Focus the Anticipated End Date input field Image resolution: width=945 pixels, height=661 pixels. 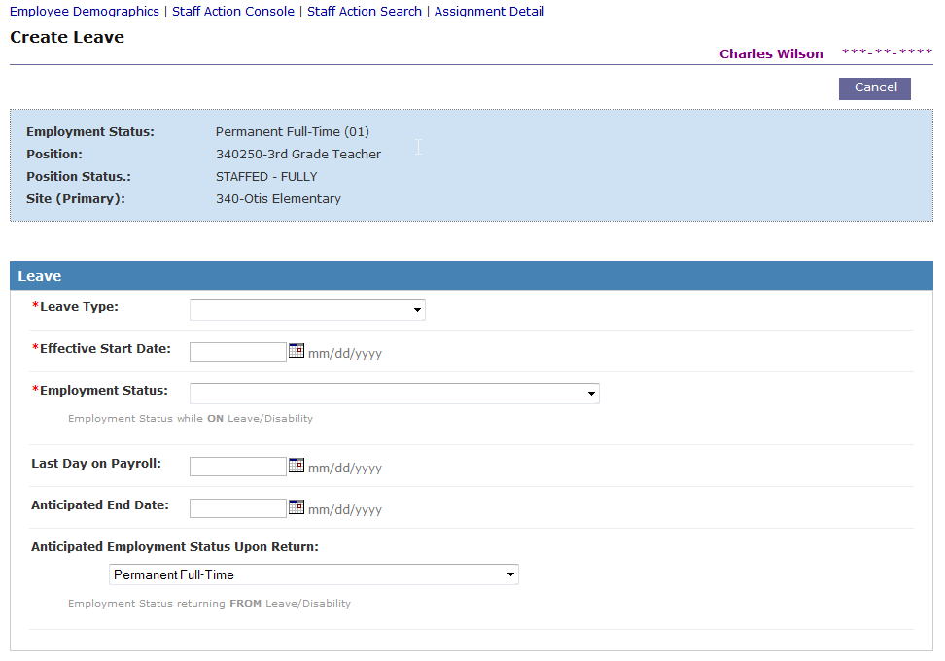238,508
